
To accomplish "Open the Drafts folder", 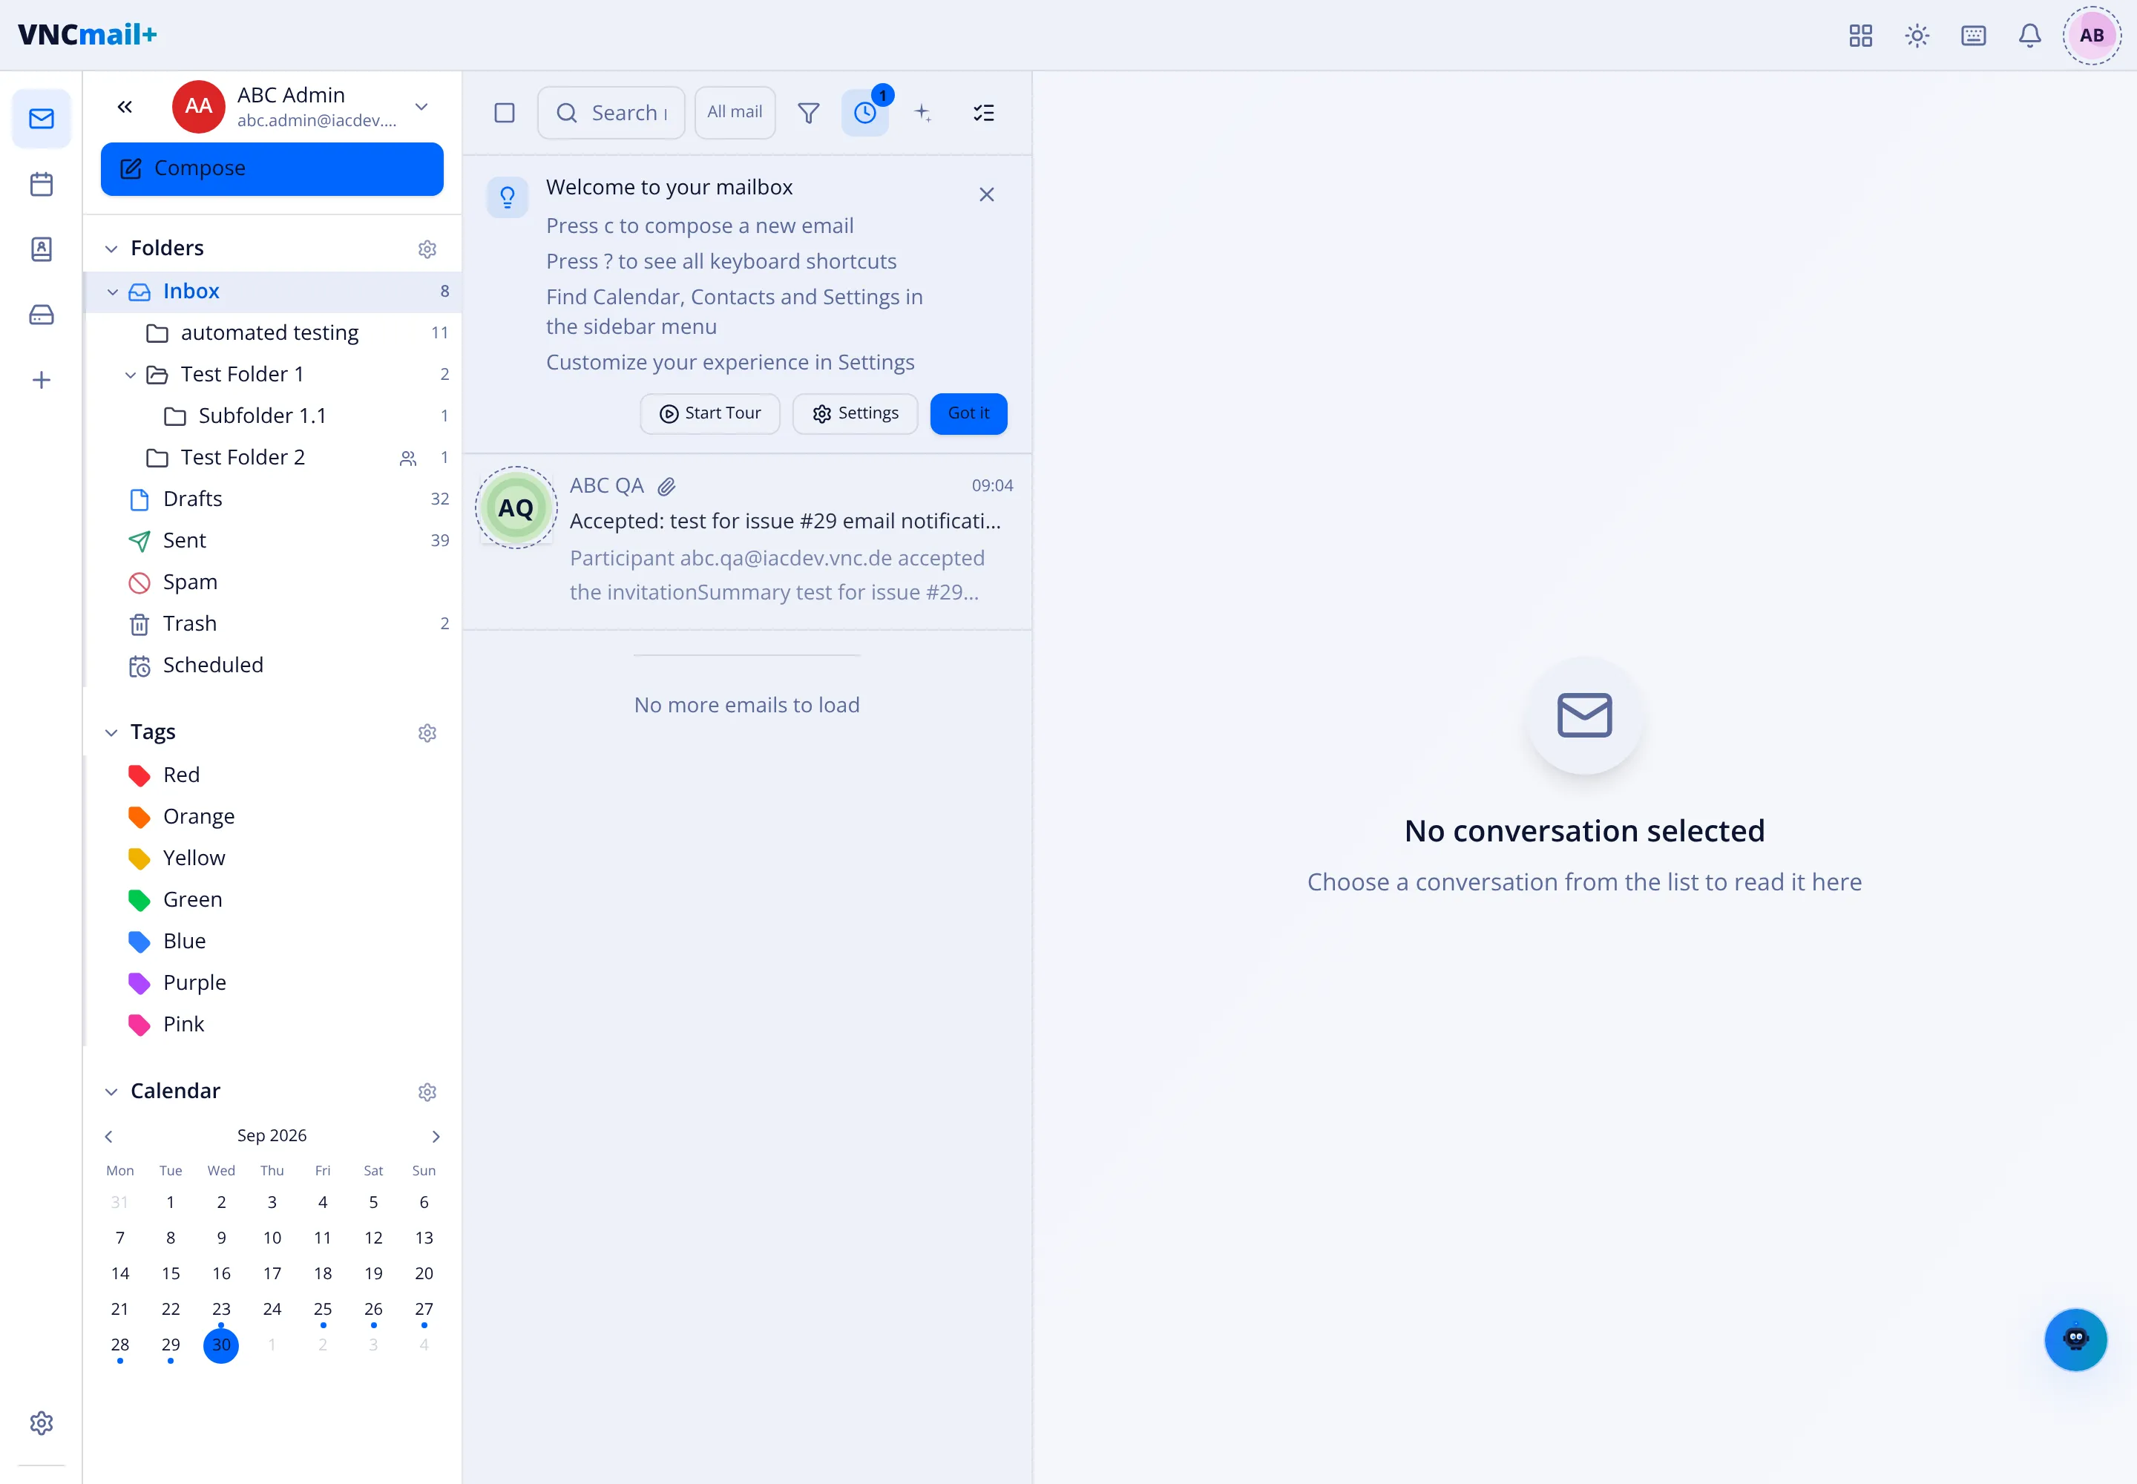I will 272,499.
